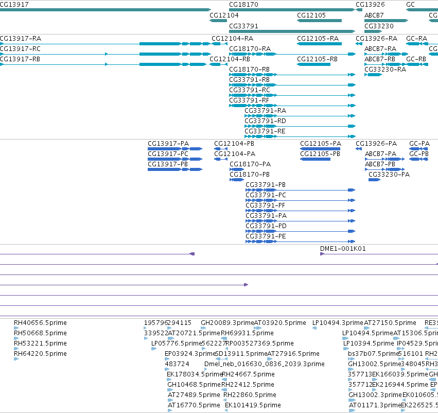
Task: Select transcript label ABCB7-RB
Action: coord(380,59)
